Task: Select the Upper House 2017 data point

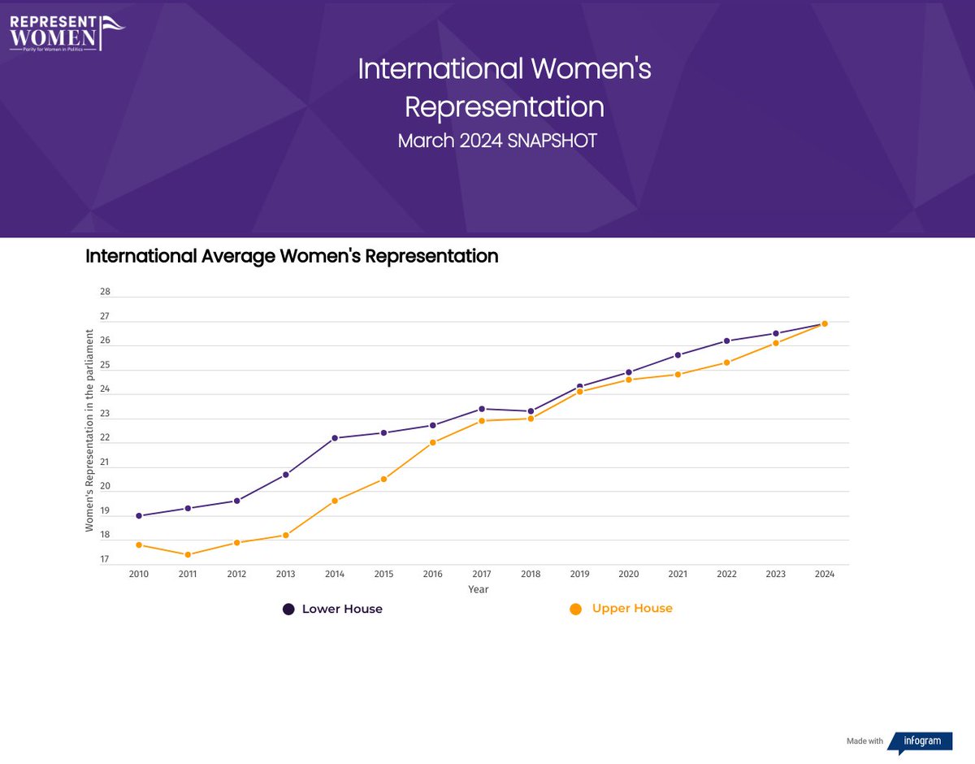Action: tap(482, 420)
